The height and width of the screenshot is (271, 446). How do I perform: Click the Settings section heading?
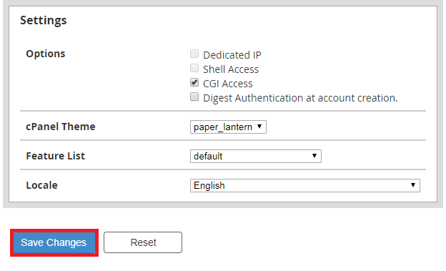(43, 21)
